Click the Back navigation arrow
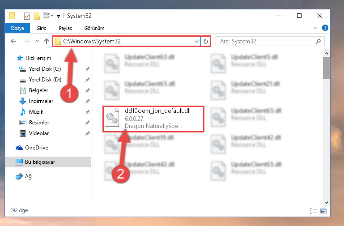 pyautogui.click(x=13, y=41)
